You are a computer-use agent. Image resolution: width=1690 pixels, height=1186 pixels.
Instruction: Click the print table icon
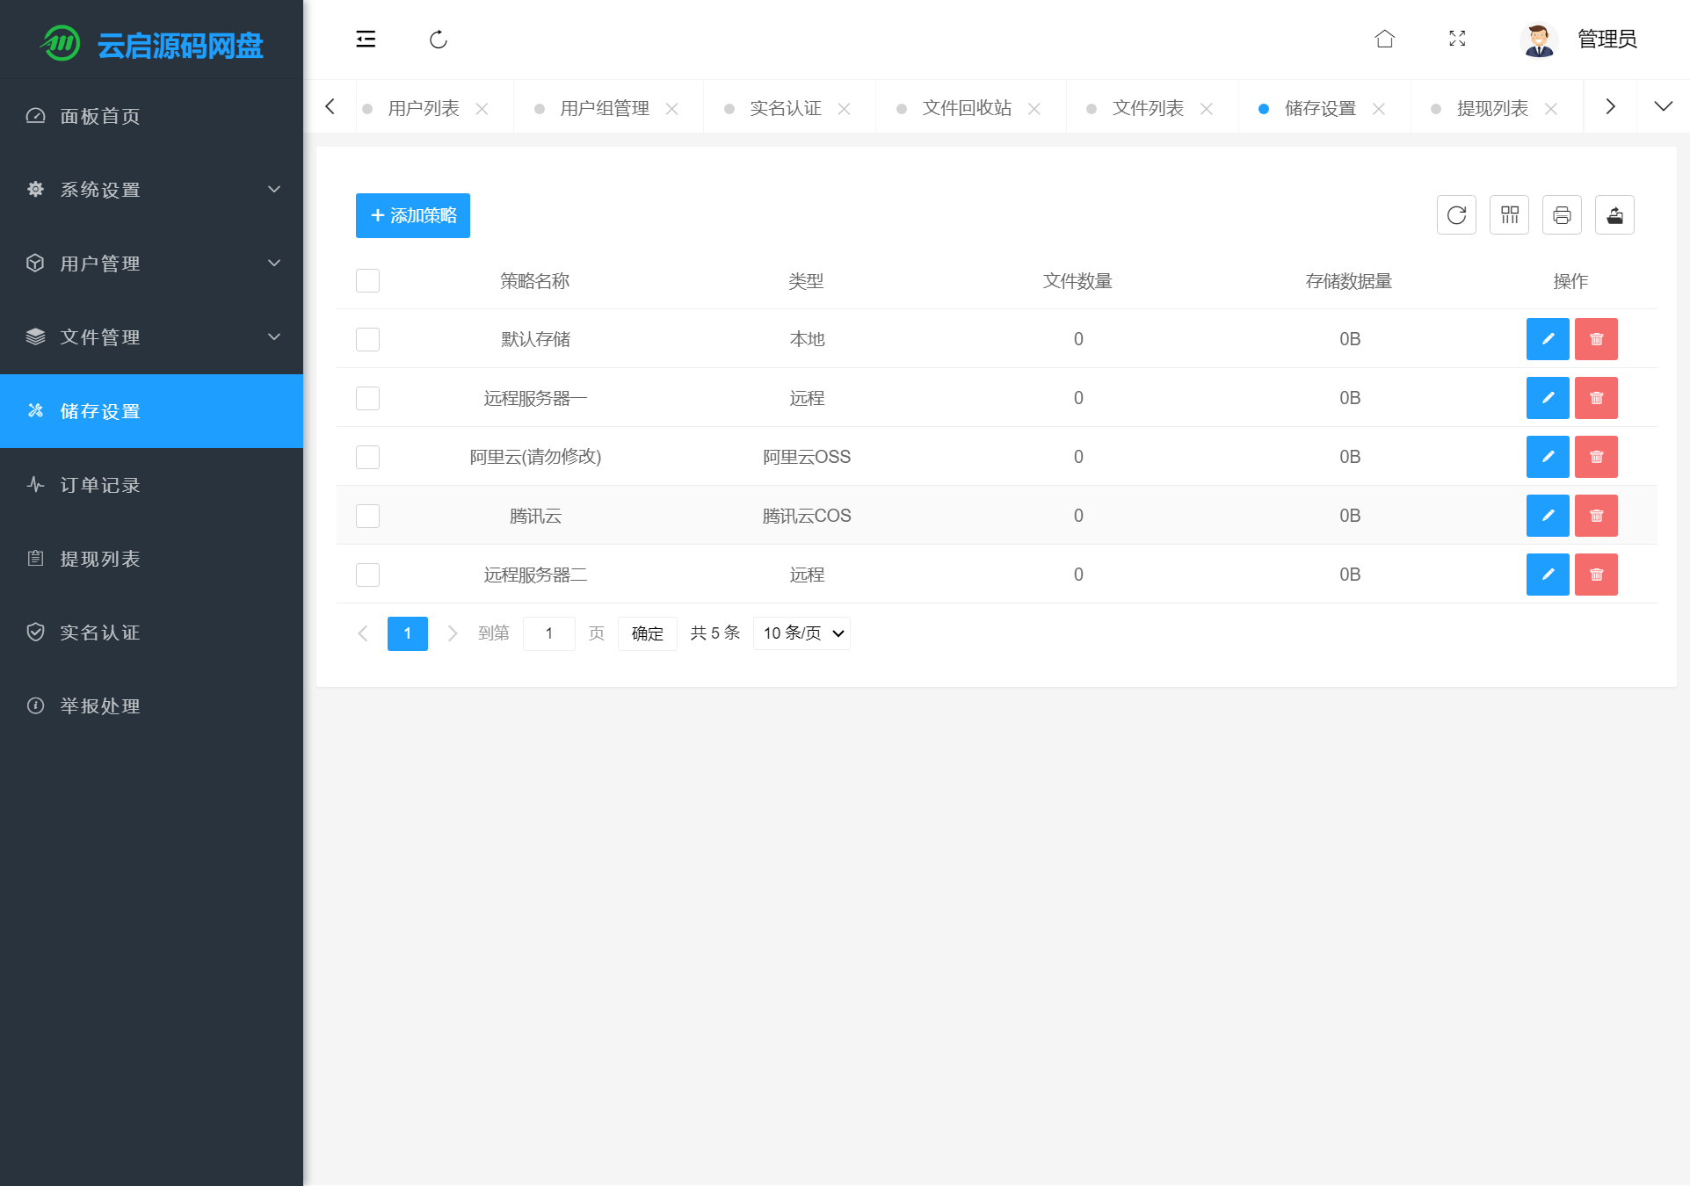[1562, 215]
